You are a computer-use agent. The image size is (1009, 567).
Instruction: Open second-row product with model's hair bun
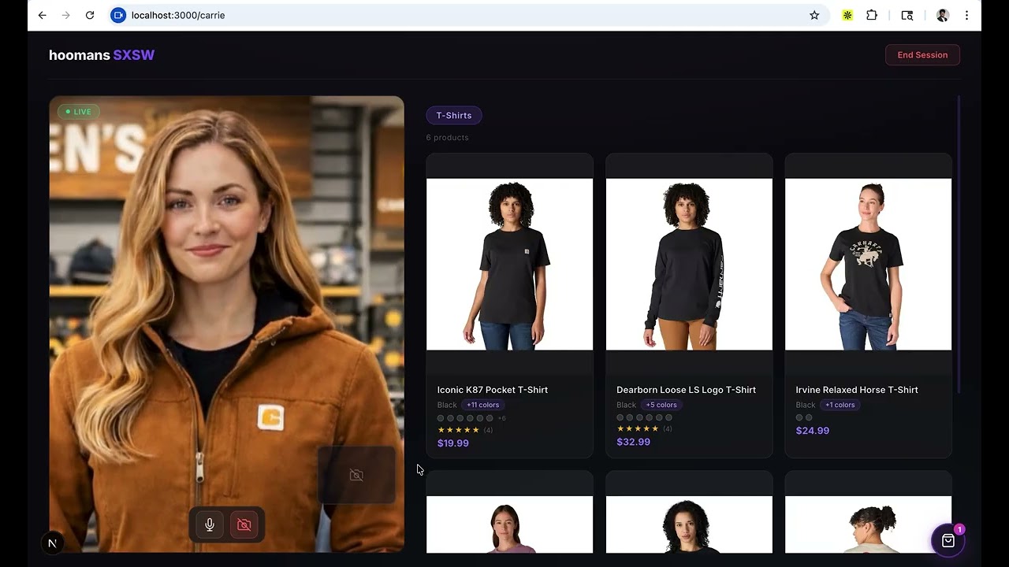pyautogui.click(x=868, y=524)
